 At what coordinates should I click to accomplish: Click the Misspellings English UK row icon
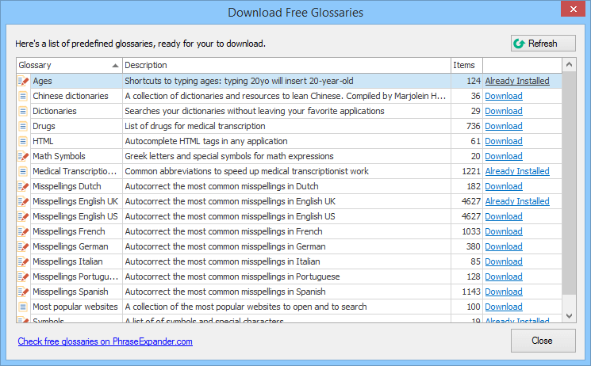pos(23,201)
